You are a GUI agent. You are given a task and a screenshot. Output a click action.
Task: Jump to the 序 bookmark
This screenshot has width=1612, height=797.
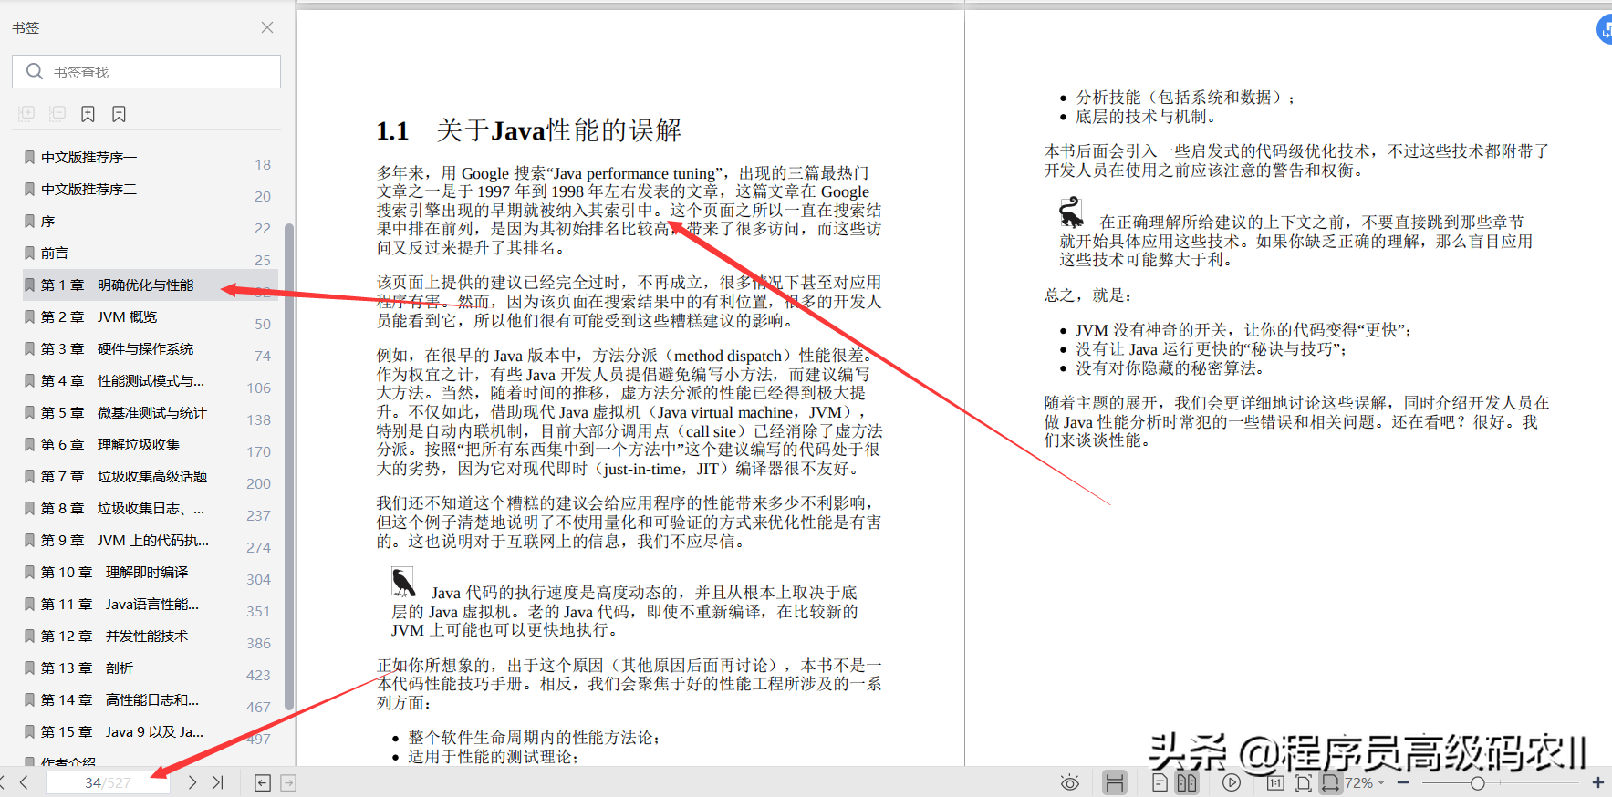click(47, 222)
